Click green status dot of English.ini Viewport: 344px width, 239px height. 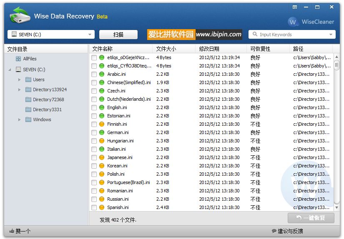(x=102, y=107)
